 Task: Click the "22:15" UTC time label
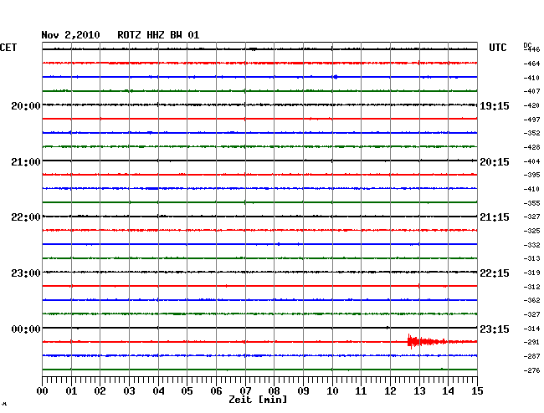495,273
